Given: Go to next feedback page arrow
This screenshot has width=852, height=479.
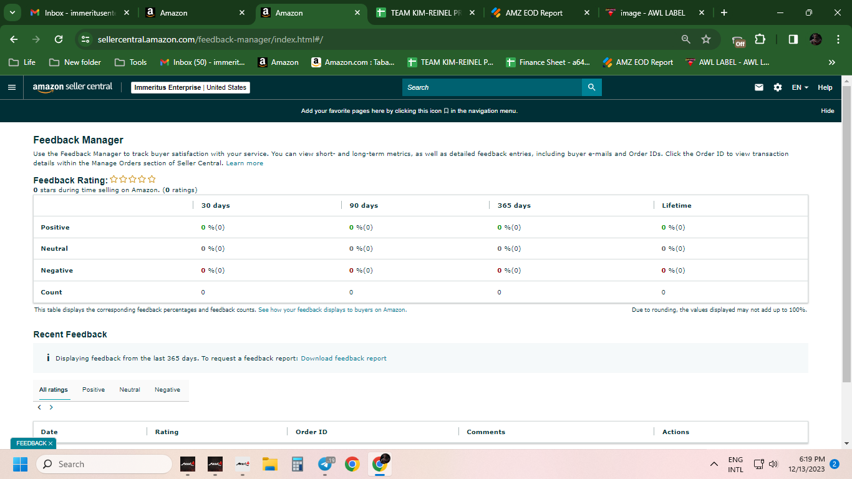Looking at the screenshot, I should tap(51, 407).
